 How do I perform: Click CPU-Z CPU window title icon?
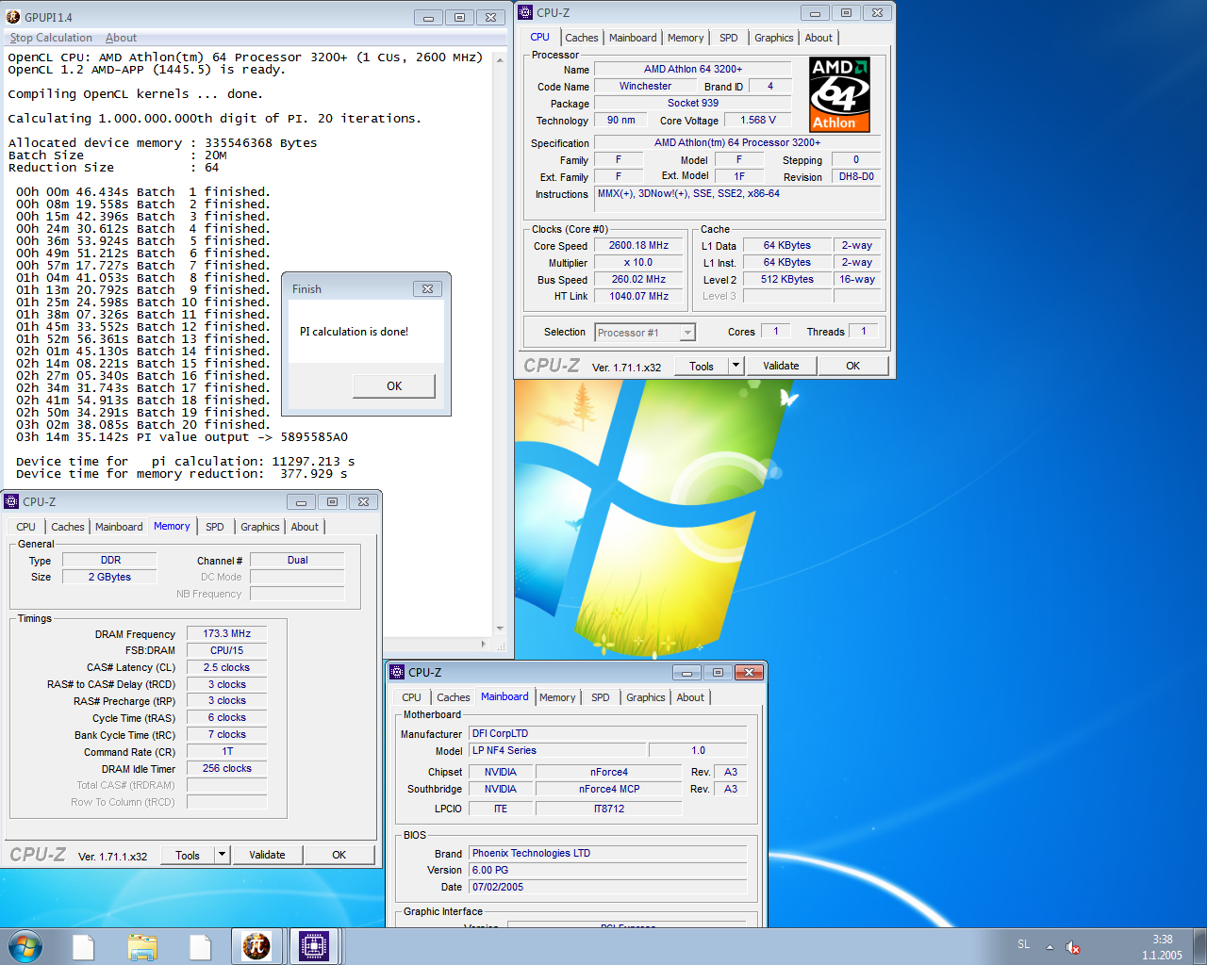525,12
